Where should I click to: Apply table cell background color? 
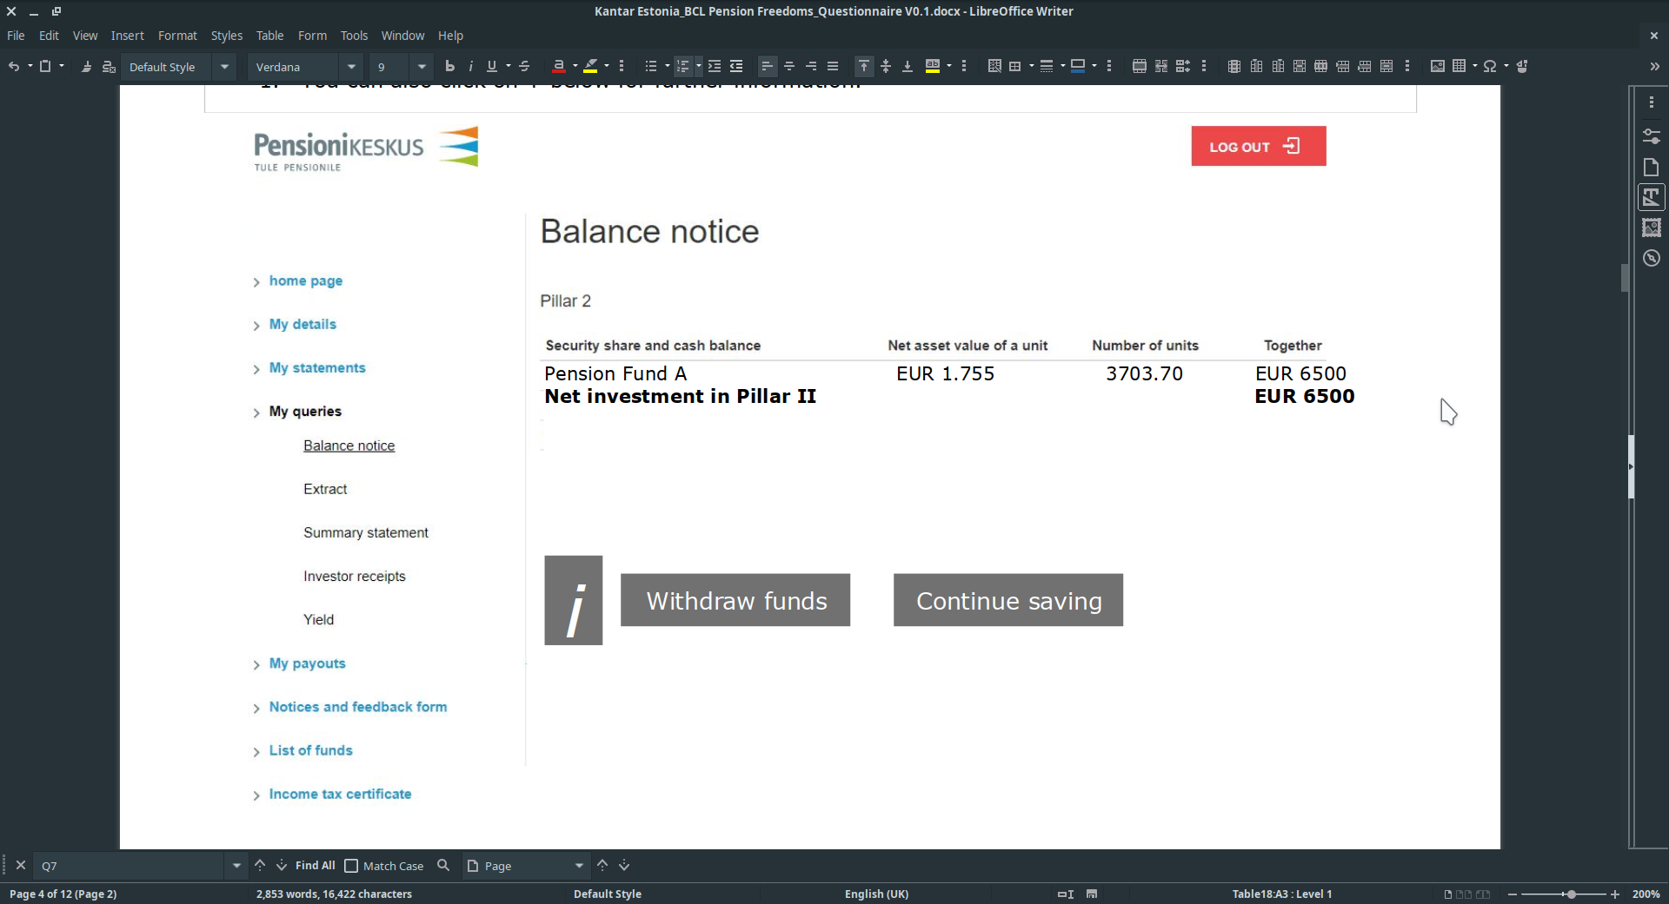coord(933,66)
